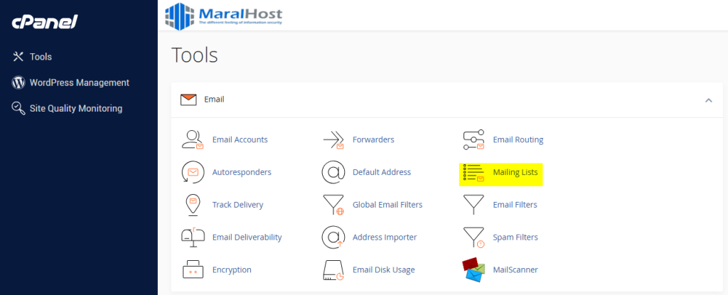
Task: Open the MailScanner link
Action: point(515,269)
